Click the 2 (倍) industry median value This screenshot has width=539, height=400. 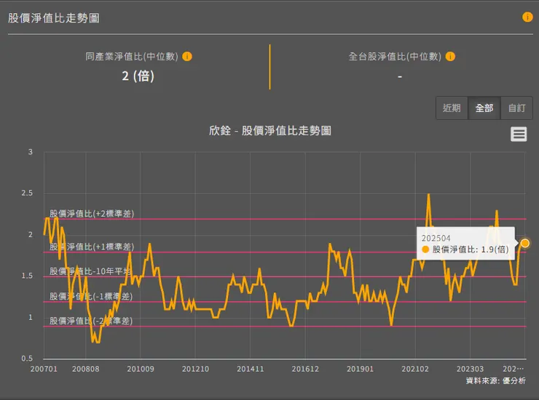138,76
